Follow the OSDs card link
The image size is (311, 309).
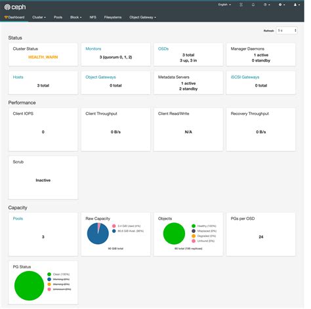coord(163,49)
